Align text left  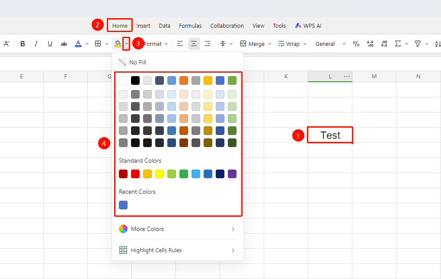pyautogui.click(x=180, y=44)
